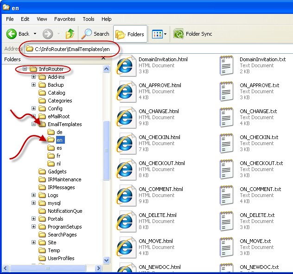Click the green Back arrow icon
Image resolution: width=293 pixels, height=274 pixels.
coord(12,34)
